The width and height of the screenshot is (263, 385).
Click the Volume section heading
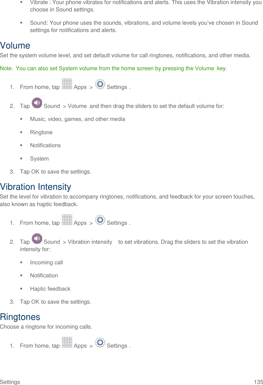[x=15, y=46]
